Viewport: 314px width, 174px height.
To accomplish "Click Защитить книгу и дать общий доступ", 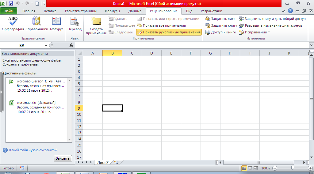I will coord(273,19).
